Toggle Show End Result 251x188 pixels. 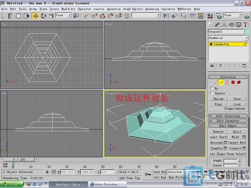pyautogui.click(x=220, y=65)
